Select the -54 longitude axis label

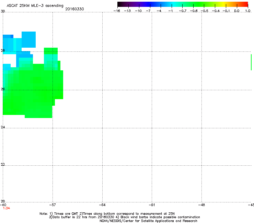click(x=102, y=205)
